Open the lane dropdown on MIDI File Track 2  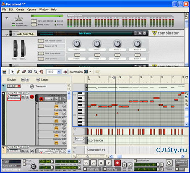click(x=49, y=99)
